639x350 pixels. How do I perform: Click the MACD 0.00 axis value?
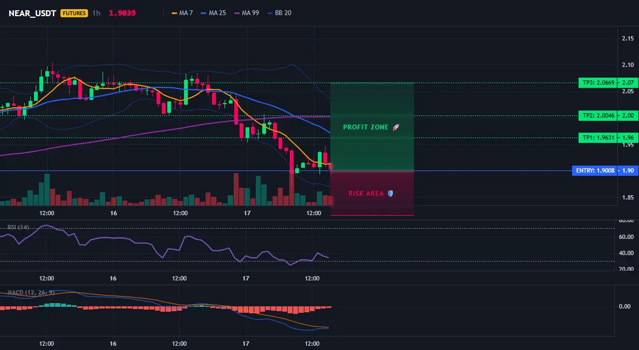click(x=625, y=306)
